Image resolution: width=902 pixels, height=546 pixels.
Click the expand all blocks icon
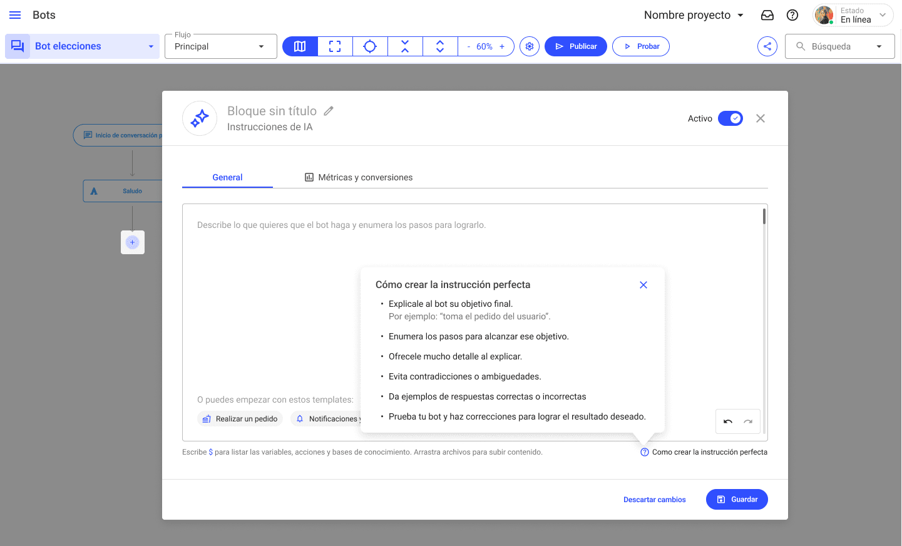(x=440, y=46)
